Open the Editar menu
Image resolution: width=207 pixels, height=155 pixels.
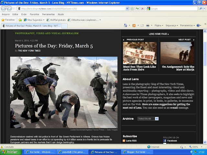tap(15, 14)
